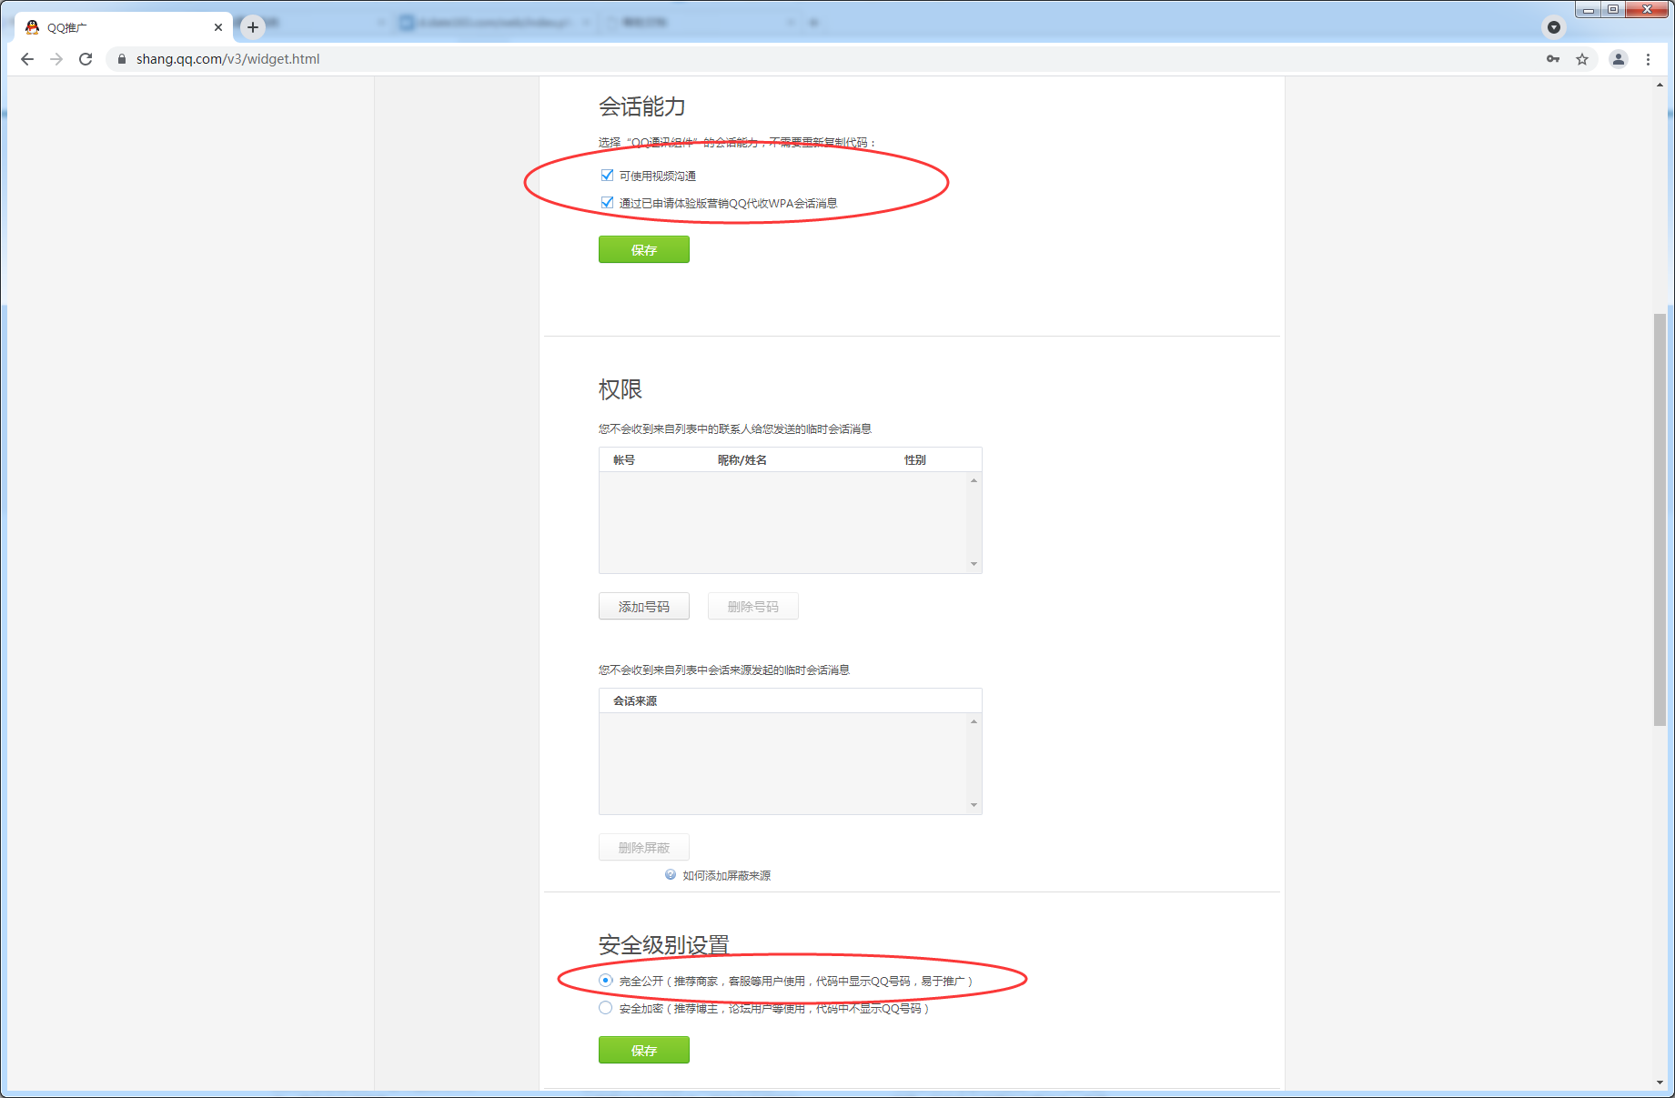Toggle 通过已申请体验版营销QQ代收WPA会话消息 checkbox
Screen dimensions: 1675x1098
607,203
